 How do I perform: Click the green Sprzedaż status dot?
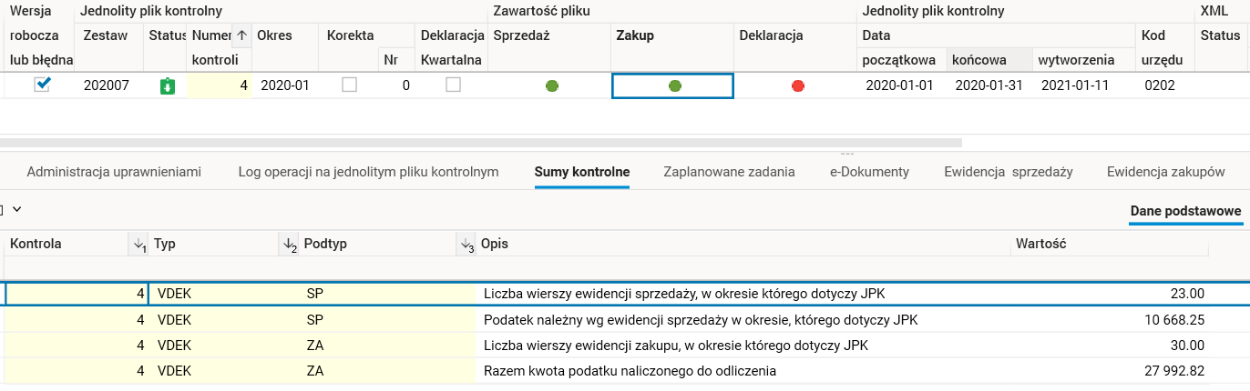pyautogui.click(x=551, y=85)
